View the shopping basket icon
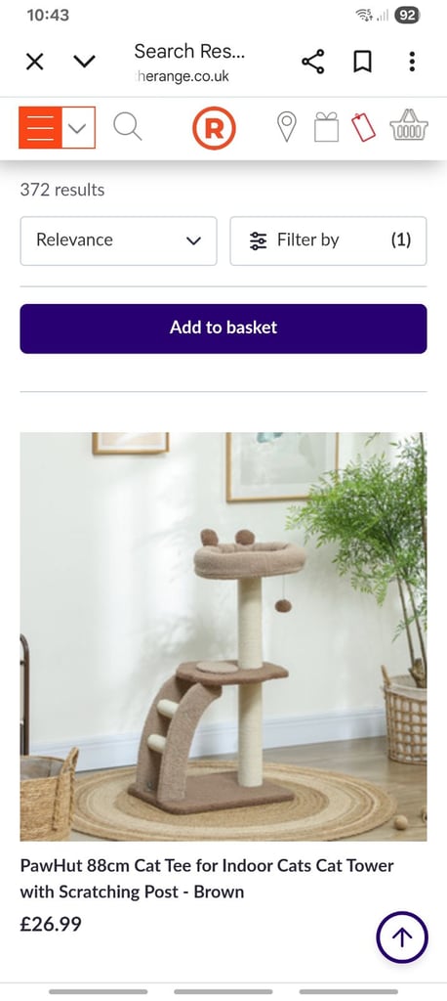Viewport: 447px width, 1001px height. point(409,125)
